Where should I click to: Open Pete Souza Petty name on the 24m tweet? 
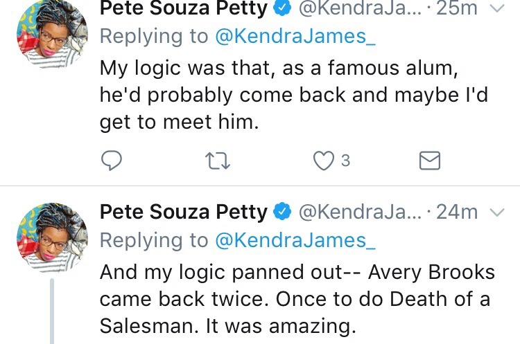(x=183, y=212)
